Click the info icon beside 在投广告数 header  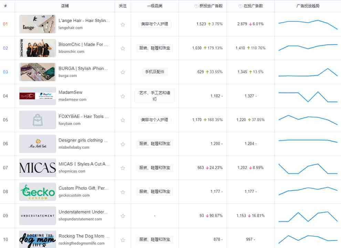pos(240,6)
